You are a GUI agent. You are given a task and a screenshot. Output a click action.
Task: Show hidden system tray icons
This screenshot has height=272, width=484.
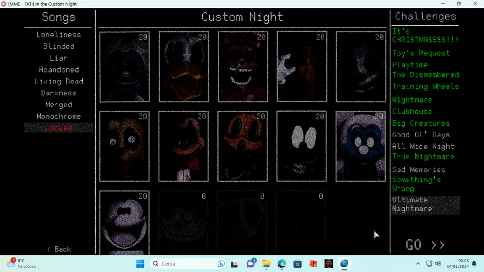[x=418, y=264]
